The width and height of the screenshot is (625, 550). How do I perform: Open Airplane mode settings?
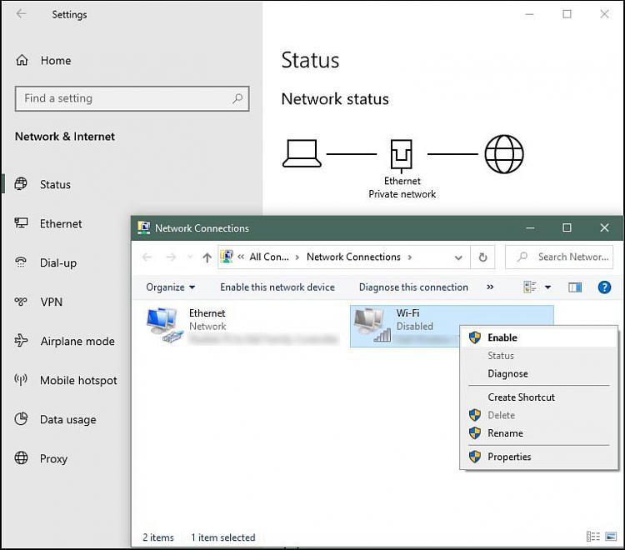[x=64, y=341]
